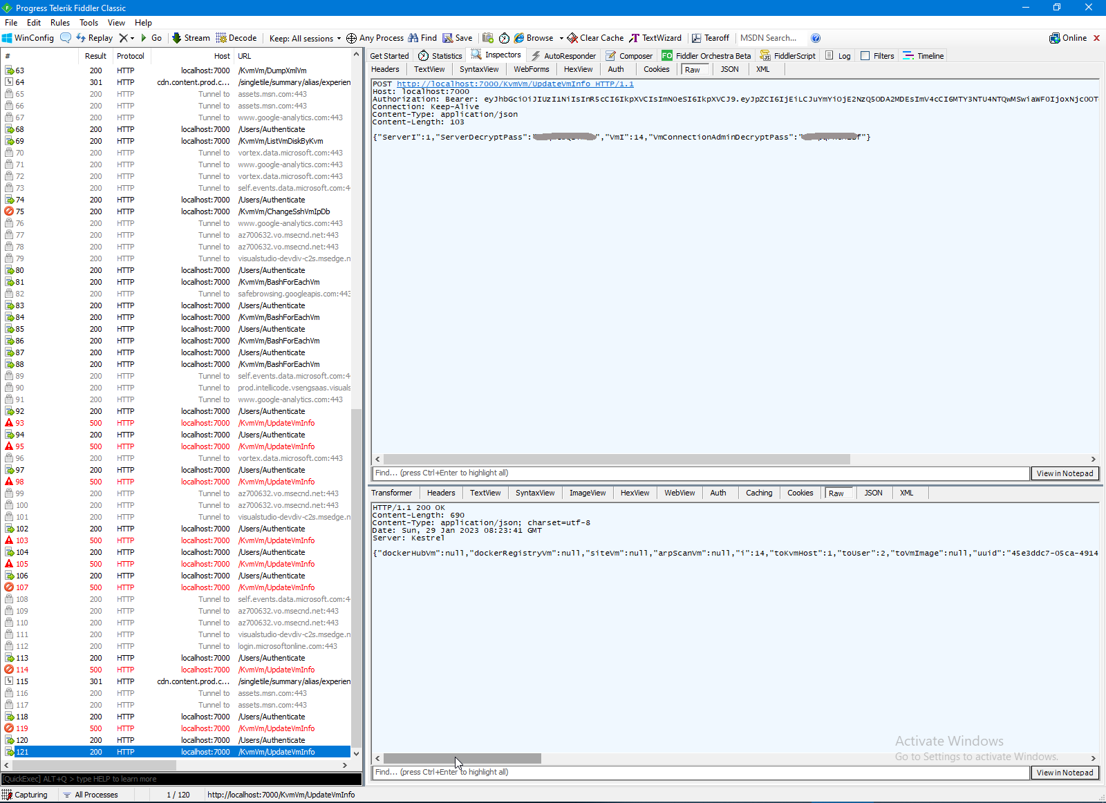Open the Get Started tab
The width and height of the screenshot is (1106, 803).
tap(389, 56)
